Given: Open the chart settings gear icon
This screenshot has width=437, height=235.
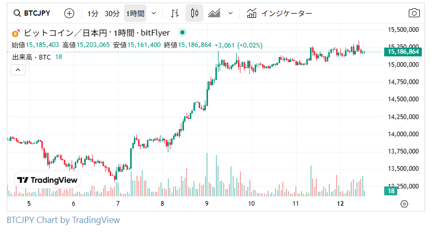Looking at the screenshot, I should (404, 204).
